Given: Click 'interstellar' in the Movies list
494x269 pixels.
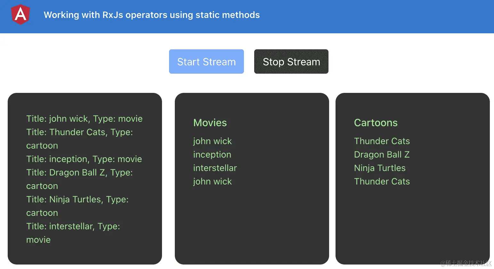Looking at the screenshot, I should [x=215, y=168].
